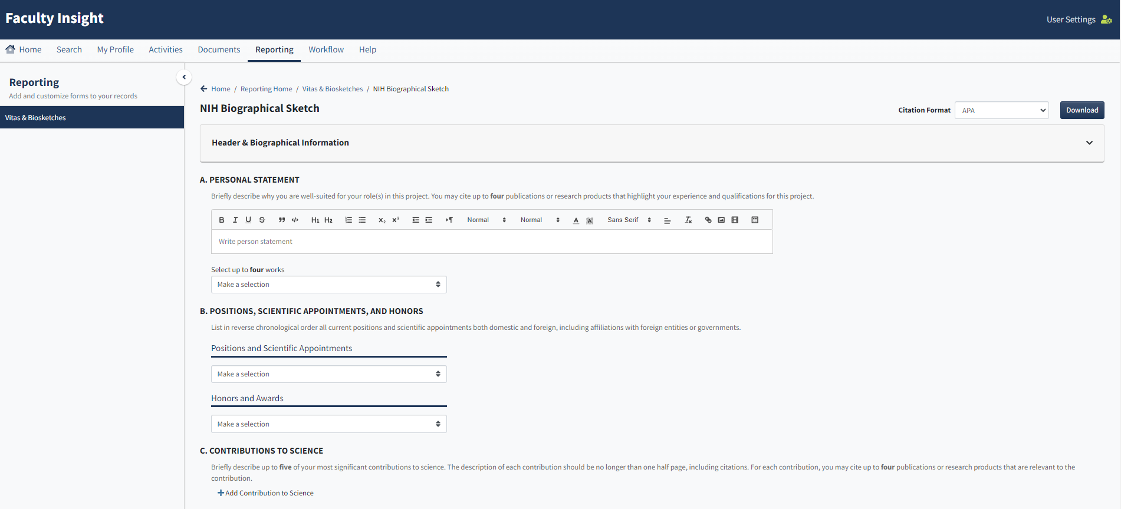Select the Reporting tab
1121x509 pixels.
pos(274,49)
